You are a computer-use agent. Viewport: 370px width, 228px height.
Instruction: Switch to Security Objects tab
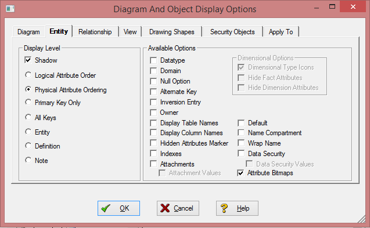(x=232, y=32)
